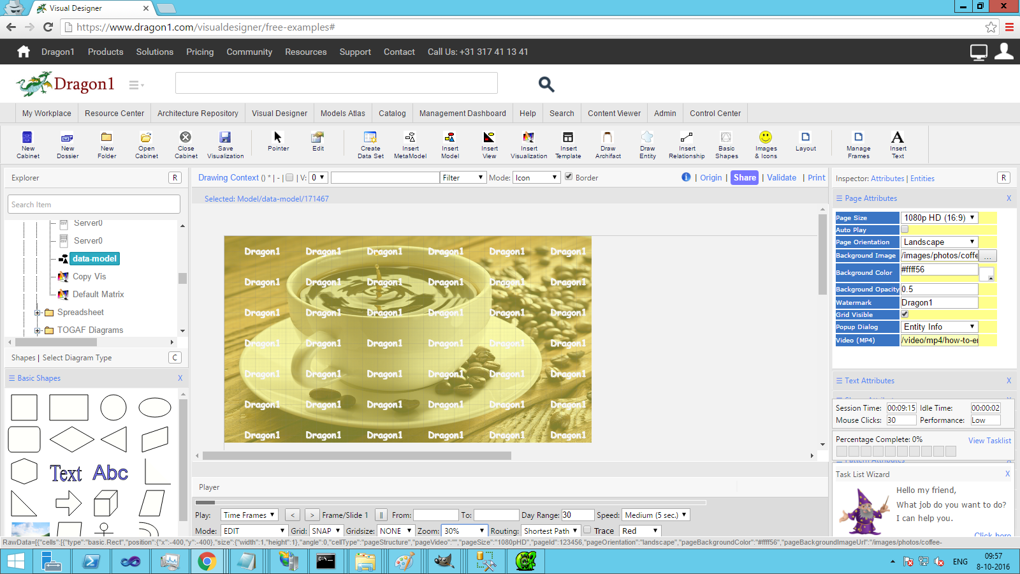Select the Pointer tool
Viewport: 1020px width, 574px height.
coord(278,141)
